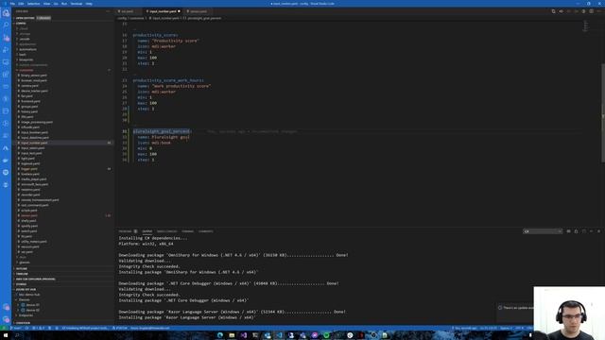Open the File menu
Viewport: 605px width, 340px height.
(12, 4)
